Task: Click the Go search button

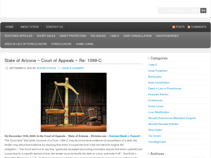Action: 203,10
